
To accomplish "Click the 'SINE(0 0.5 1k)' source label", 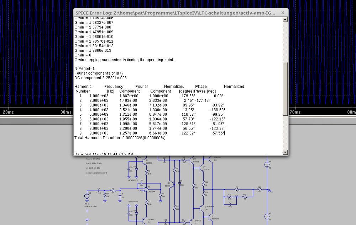I will (x=90, y=207).
